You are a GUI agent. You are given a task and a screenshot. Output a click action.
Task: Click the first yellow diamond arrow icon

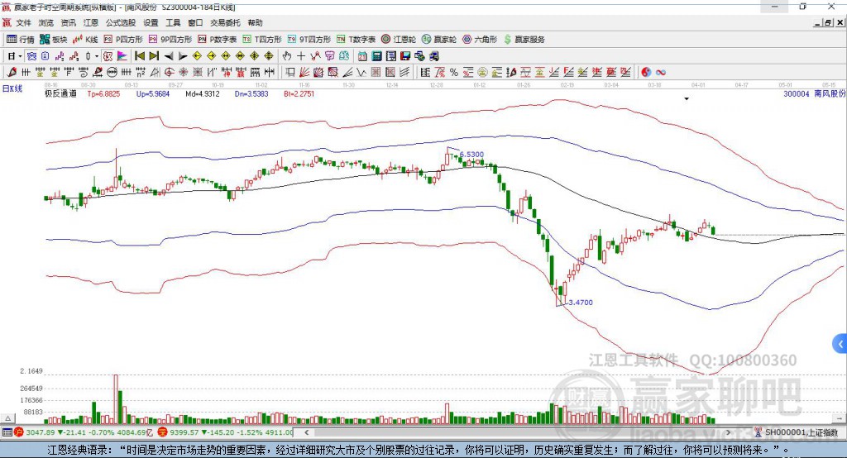click(x=197, y=55)
